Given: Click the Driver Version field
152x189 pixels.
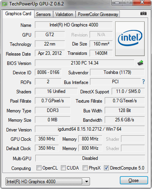Looking at the screenshot, I should [x=90, y=129].
